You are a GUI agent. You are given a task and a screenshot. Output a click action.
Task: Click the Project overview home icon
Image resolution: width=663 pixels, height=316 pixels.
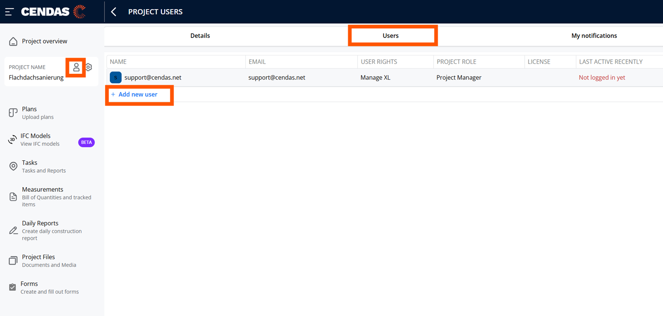[13, 41]
